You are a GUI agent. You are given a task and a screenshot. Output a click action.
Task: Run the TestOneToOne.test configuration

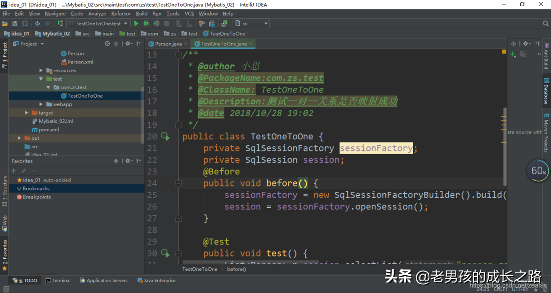point(136,23)
